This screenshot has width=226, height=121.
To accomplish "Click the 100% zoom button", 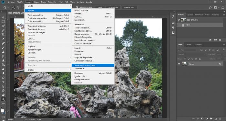I will pyautogui.click(x=100, y=7).
